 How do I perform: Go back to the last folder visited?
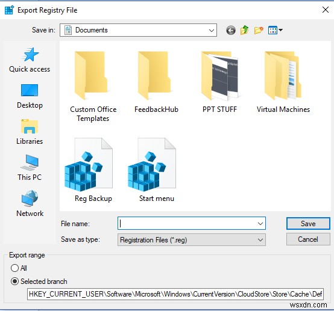click(231, 31)
